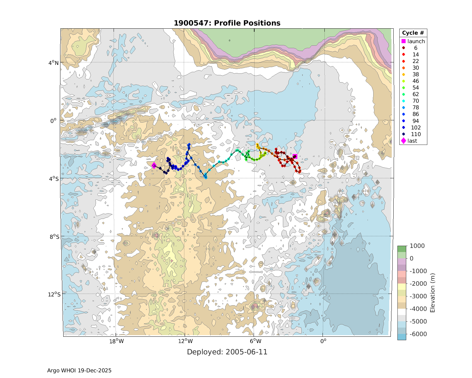Screen dimensions: 472x378
Task: Click the dark green top colorbar band
Action: 402,249
